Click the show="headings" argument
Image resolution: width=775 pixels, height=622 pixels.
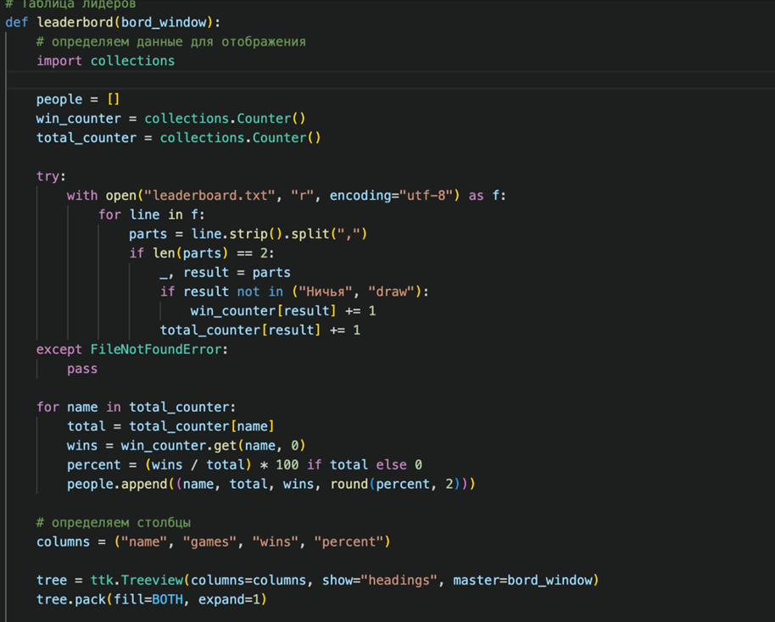[380, 581]
